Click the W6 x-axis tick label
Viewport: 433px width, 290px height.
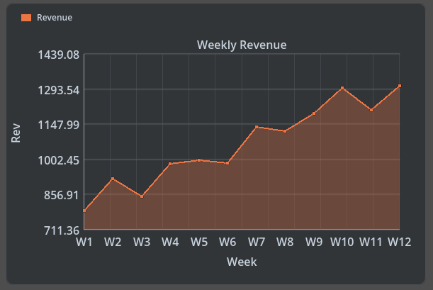[x=227, y=242]
